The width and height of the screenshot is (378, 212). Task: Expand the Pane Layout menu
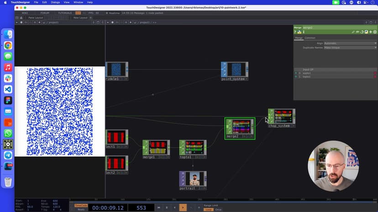tap(35, 18)
